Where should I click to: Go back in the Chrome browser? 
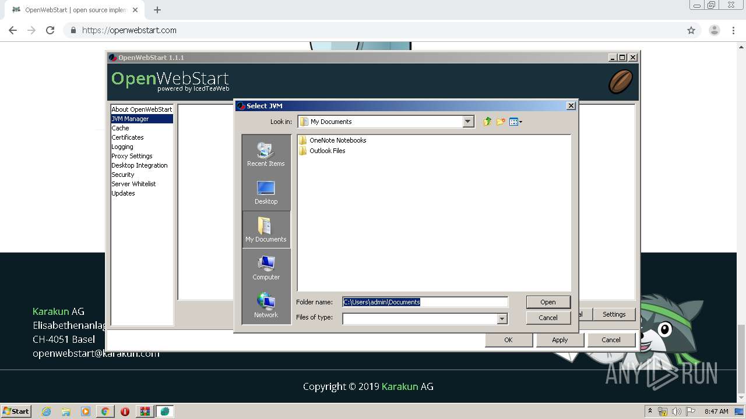(13, 30)
